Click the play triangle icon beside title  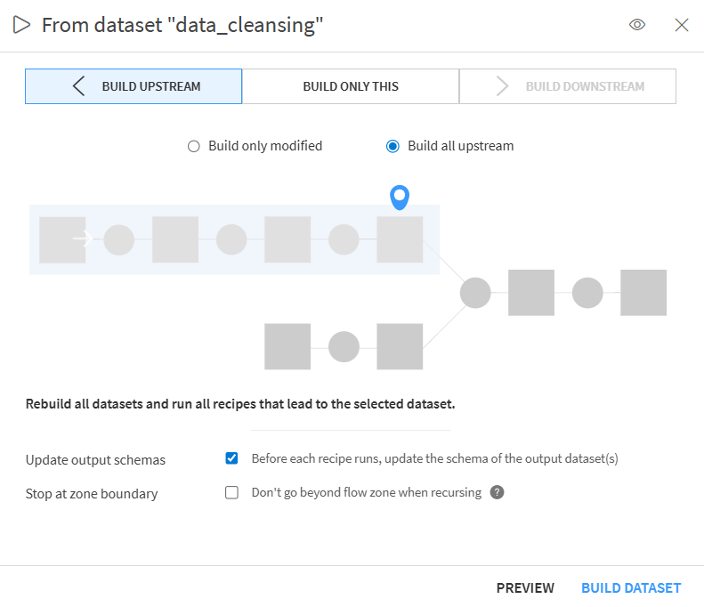21,25
